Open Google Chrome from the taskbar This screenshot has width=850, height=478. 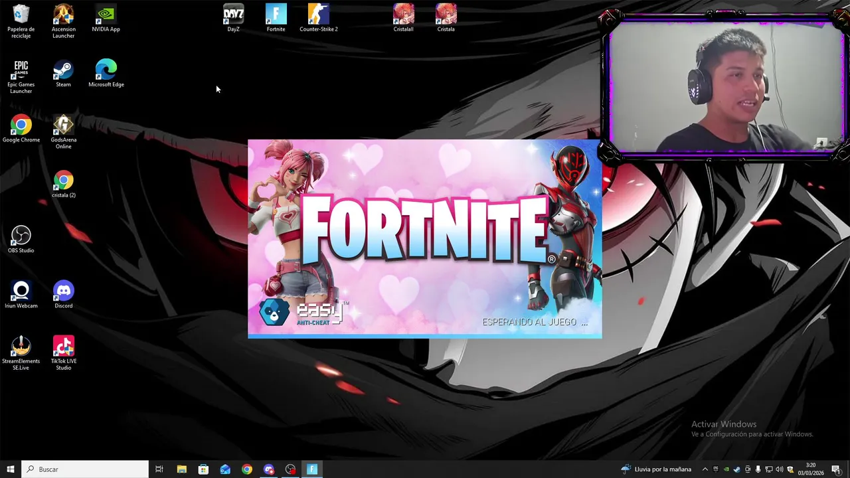point(247,469)
